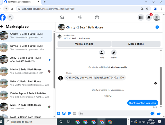
Task: Open Facebook search magnifier
Action: coord(10,17)
